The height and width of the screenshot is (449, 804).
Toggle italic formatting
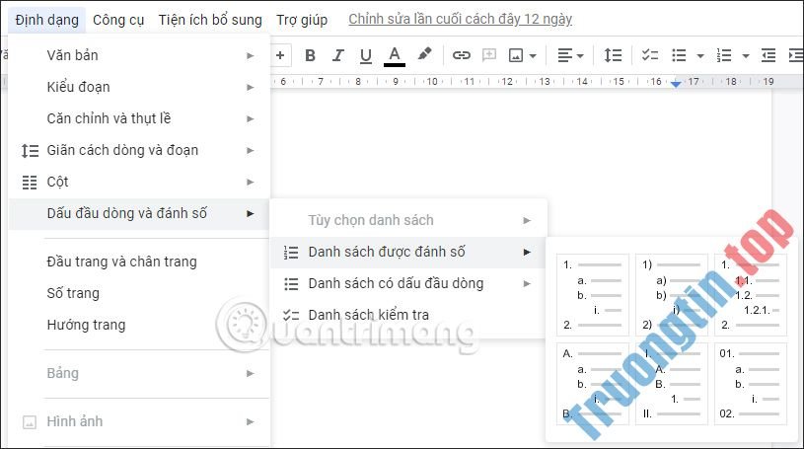(x=337, y=55)
